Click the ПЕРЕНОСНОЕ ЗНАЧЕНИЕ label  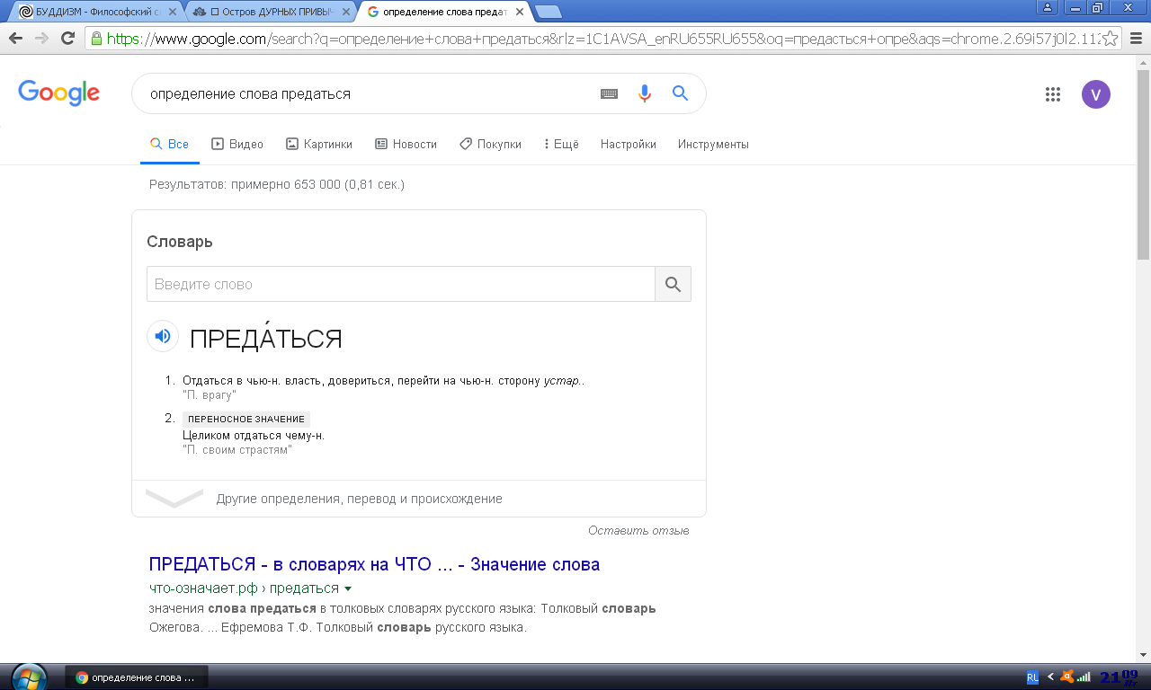pyautogui.click(x=246, y=420)
